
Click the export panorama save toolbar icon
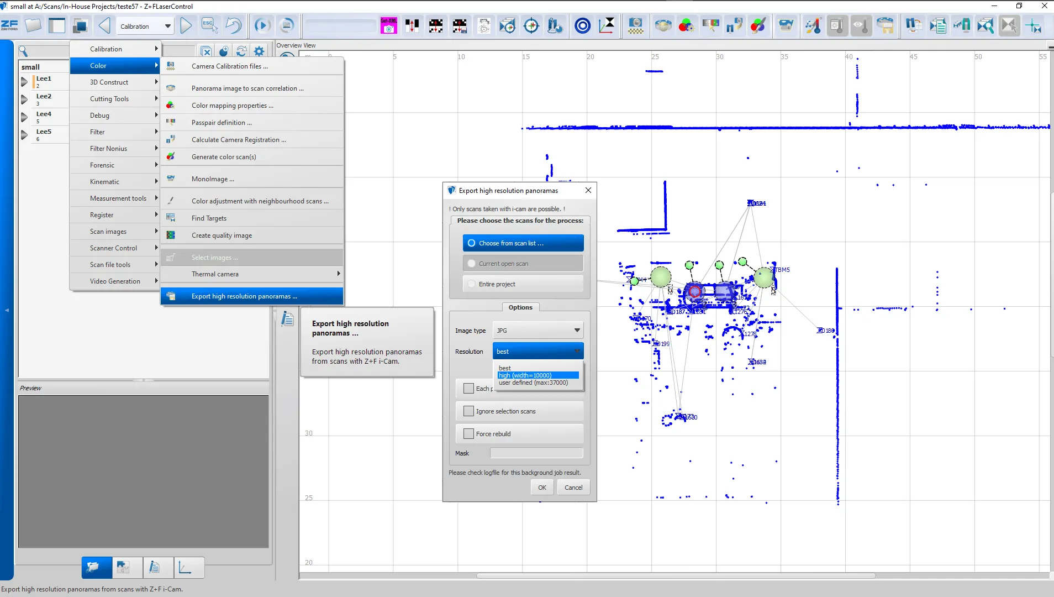click(x=886, y=25)
